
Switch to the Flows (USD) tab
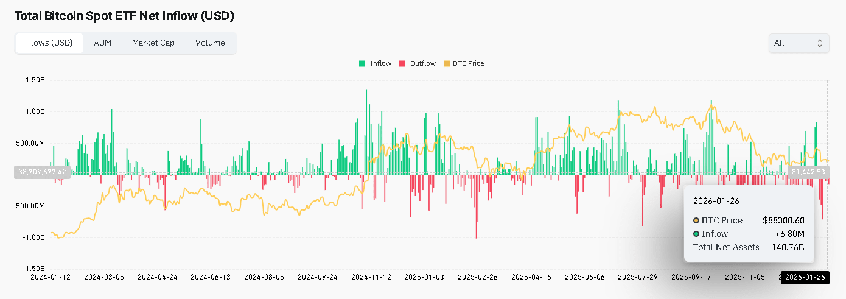(x=49, y=43)
